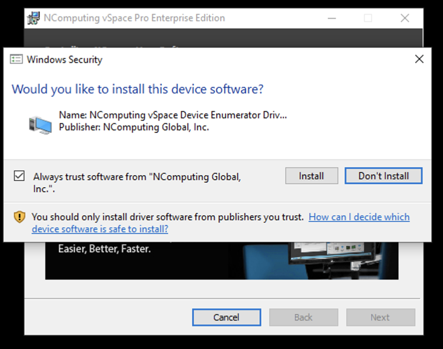Click the disabled maximize box of installer

368,18
